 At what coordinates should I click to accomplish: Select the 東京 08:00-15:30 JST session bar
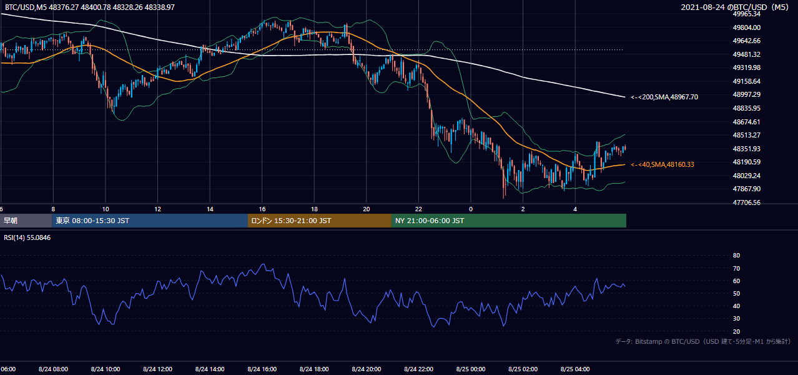(x=150, y=221)
